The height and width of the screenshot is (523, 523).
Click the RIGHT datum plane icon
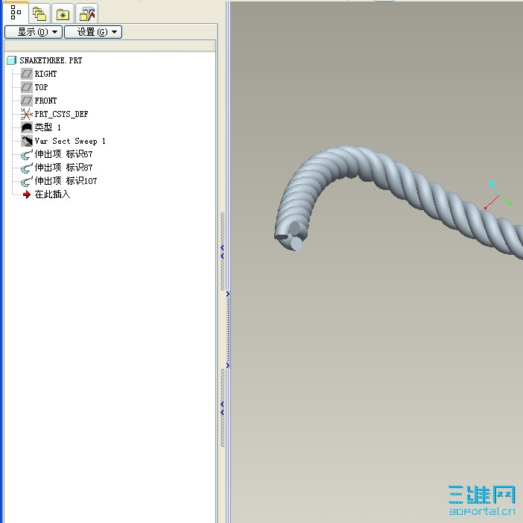[27, 74]
